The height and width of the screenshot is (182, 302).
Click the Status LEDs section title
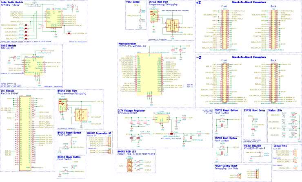pos(276,111)
